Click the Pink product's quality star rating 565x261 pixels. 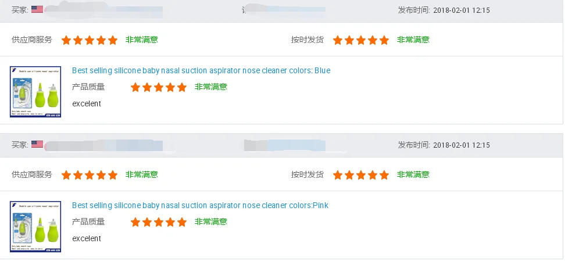tap(159, 222)
